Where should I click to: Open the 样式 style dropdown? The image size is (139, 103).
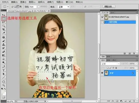pyautogui.click(x=64, y=7)
